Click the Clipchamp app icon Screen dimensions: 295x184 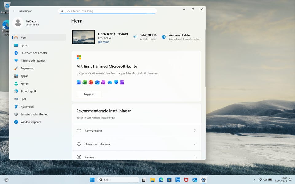[122, 82]
